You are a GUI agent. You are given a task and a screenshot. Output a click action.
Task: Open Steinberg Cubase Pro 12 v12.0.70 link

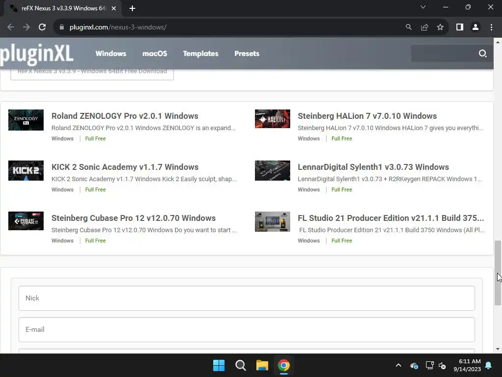133,218
